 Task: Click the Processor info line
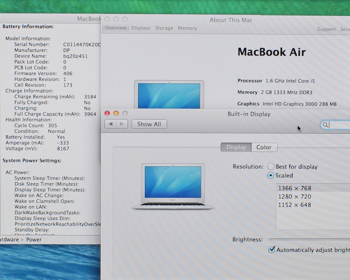(276, 81)
